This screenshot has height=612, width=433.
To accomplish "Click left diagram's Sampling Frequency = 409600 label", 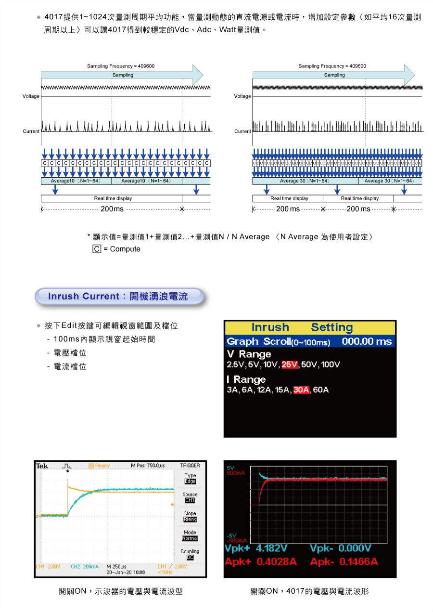I will coord(121,66).
